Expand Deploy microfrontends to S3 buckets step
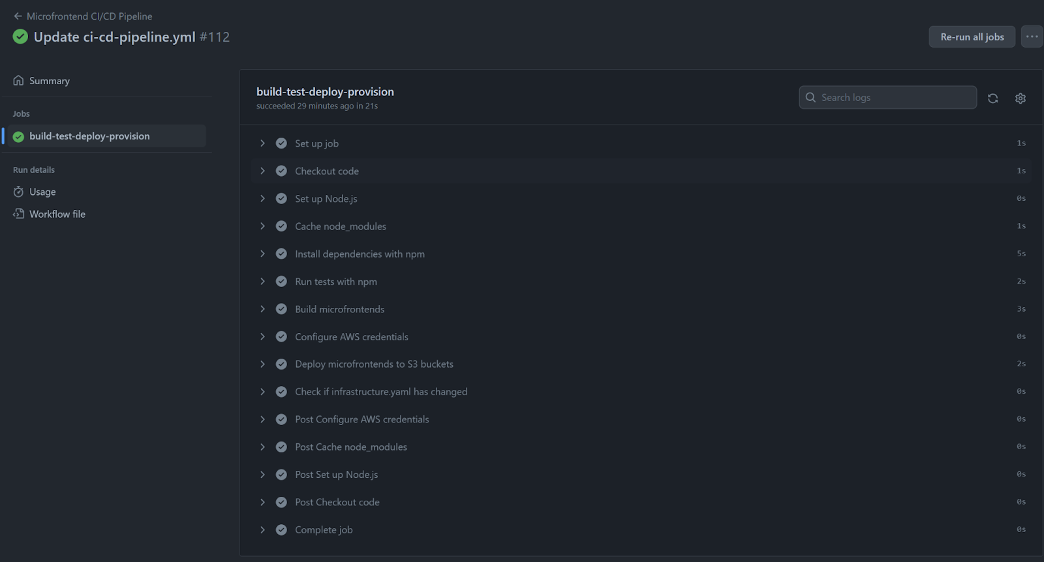This screenshot has height=562, width=1044. tap(262, 364)
